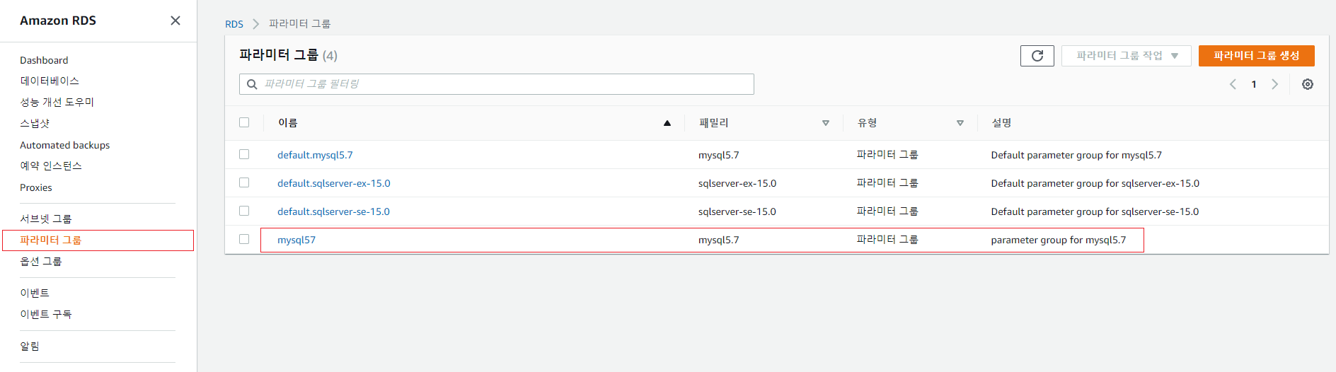Open Proxies in sidebar
This screenshot has width=1336, height=372.
click(36, 187)
